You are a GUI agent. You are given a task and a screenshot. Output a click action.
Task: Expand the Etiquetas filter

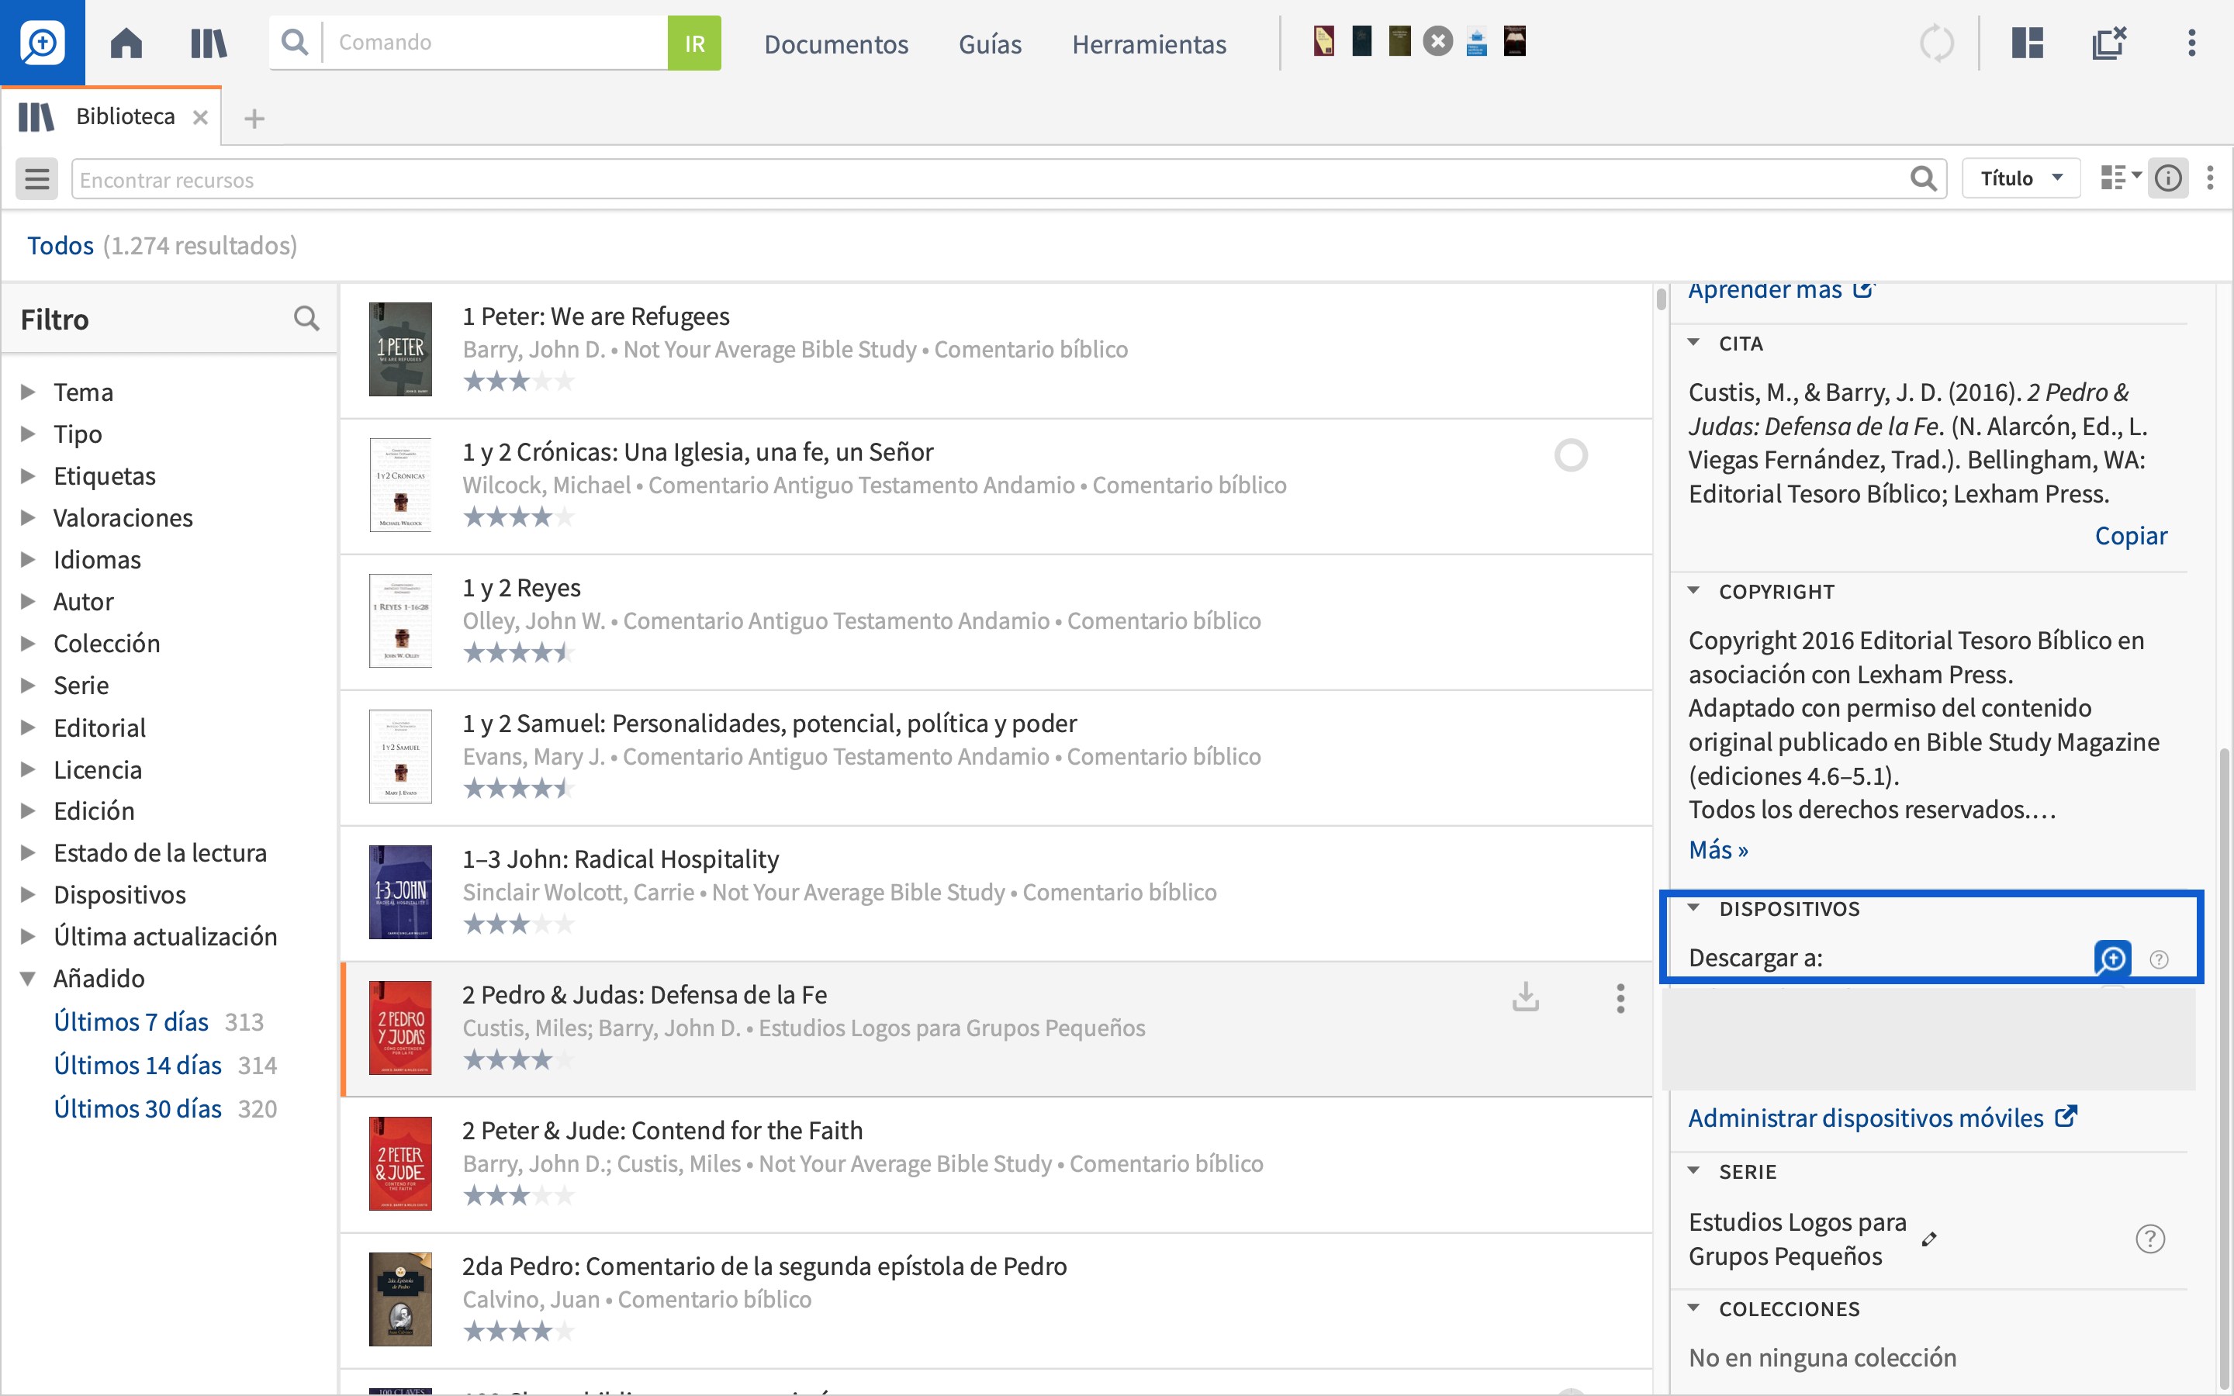pos(29,475)
